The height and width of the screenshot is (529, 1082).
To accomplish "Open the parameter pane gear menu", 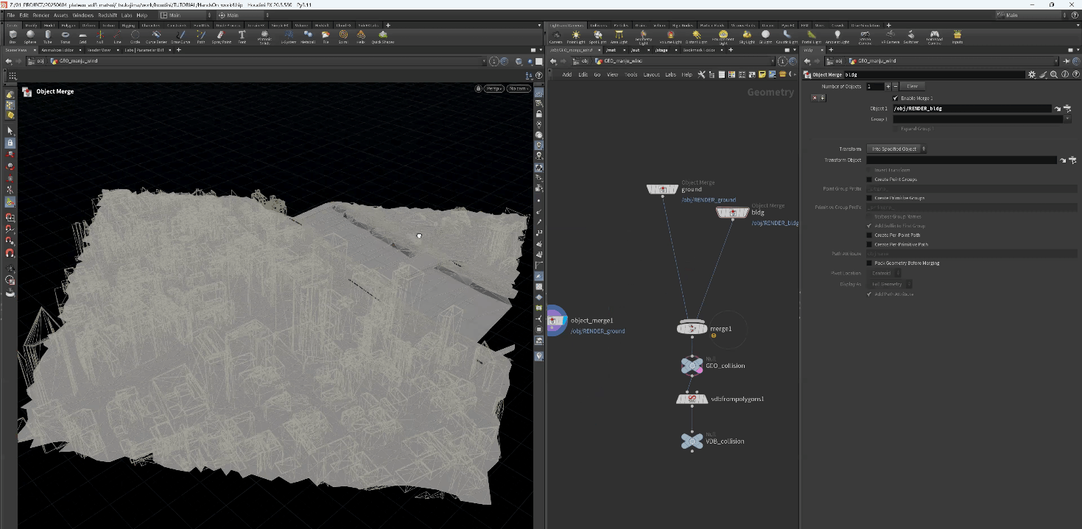I will click(1032, 74).
